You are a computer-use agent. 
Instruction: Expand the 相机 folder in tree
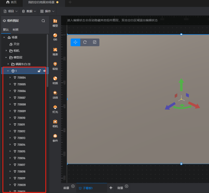pyautogui.click(x=6, y=51)
